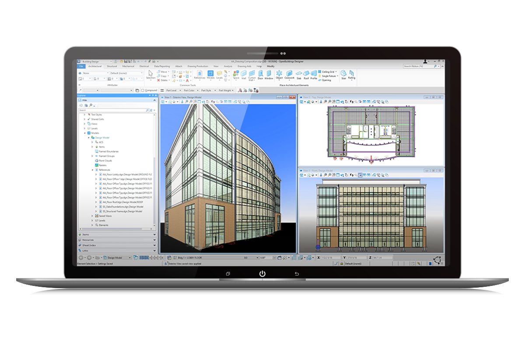Select the Space placement tool
The height and width of the screenshot is (341, 525).
236,74
